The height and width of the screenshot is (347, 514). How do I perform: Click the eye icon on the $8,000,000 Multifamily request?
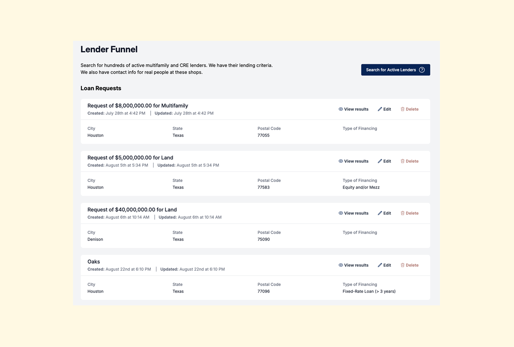(x=340, y=109)
